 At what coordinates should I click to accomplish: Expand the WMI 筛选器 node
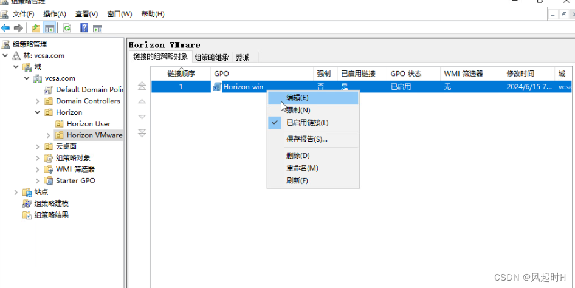pos(38,170)
